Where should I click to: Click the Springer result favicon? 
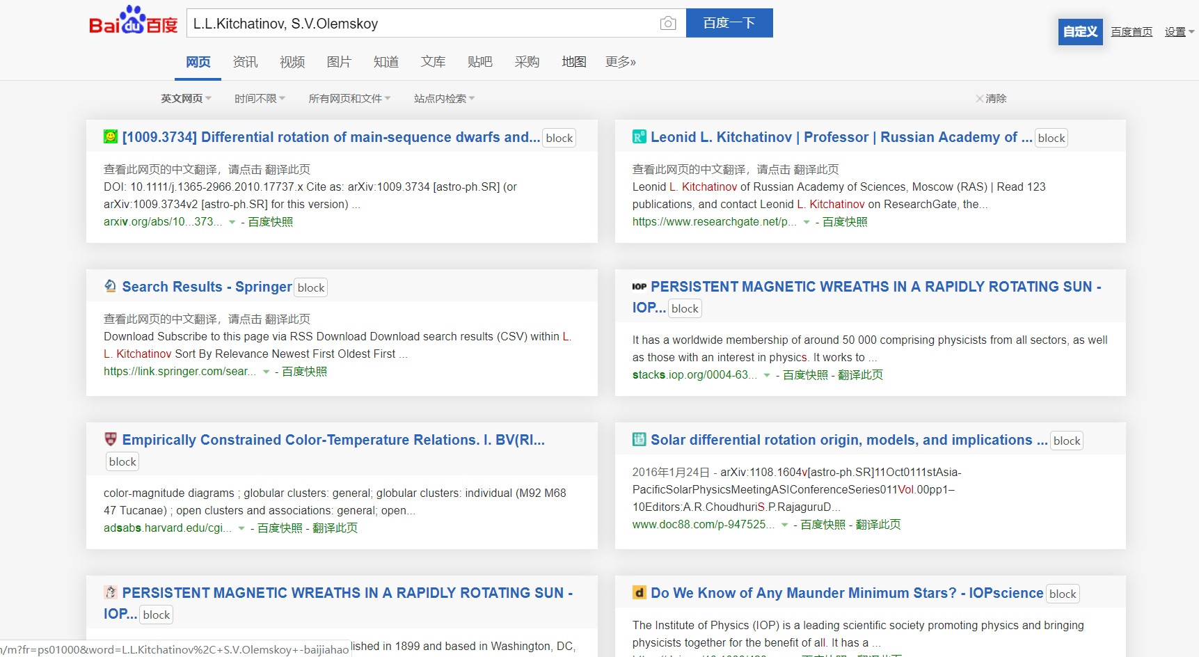[x=111, y=286]
